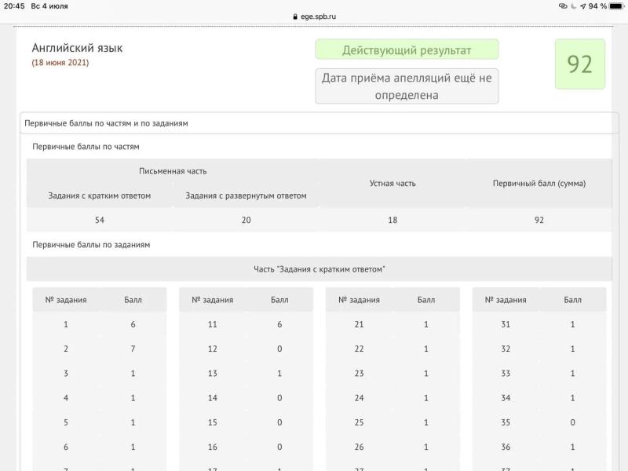Image resolution: width=628 pixels, height=471 pixels.
Task: Tap the moon Do Not Disturb icon
Action: click(x=574, y=6)
